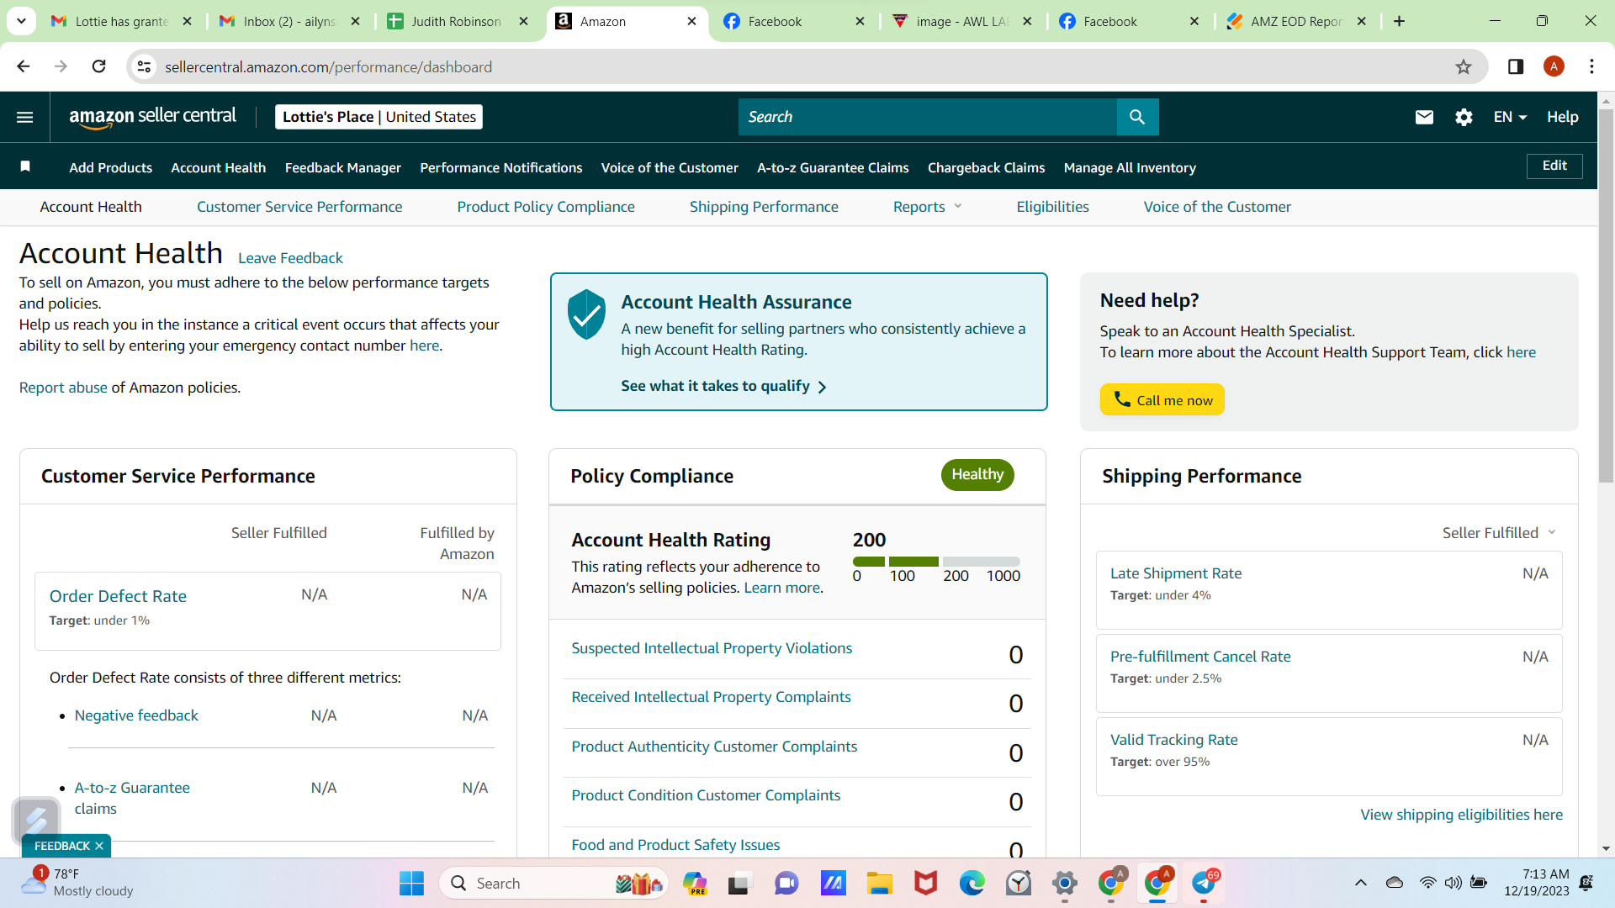Image resolution: width=1615 pixels, height=908 pixels.
Task: Open Manage All Inventory
Action: 1130,167
